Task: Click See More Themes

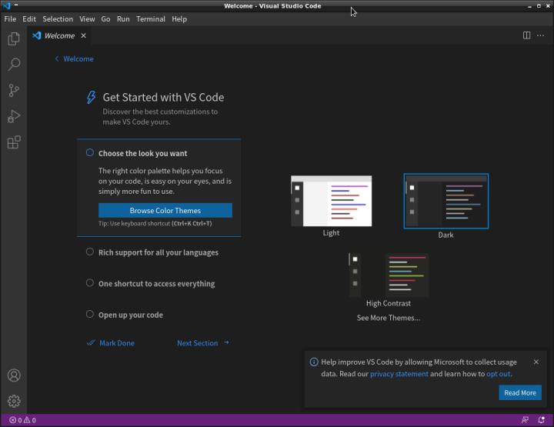Action: (389, 318)
